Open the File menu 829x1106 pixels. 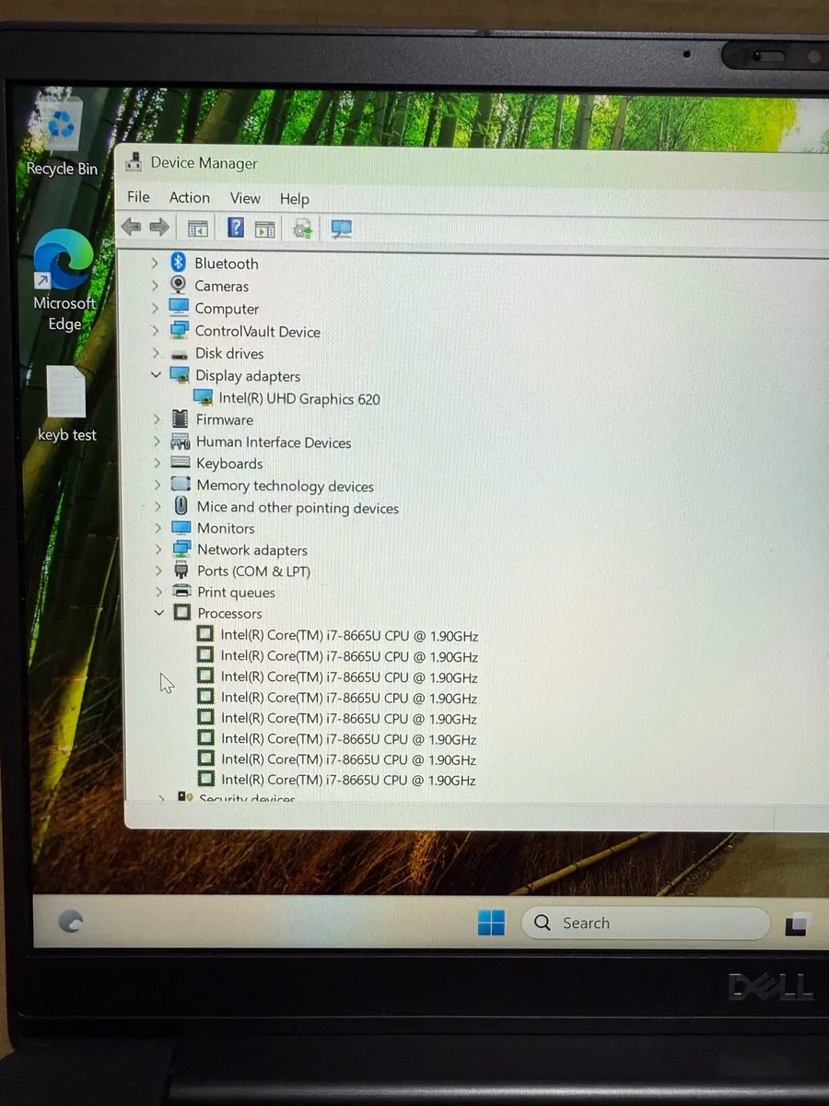(x=138, y=196)
